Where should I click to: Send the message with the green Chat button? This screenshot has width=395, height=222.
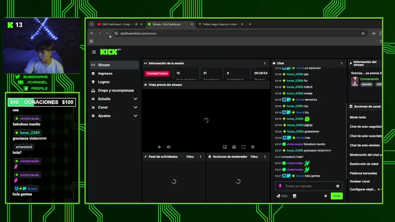(337, 196)
